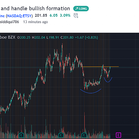Click the 3.09% percent change value
Screen dimensions: 139x139
click(65, 15)
